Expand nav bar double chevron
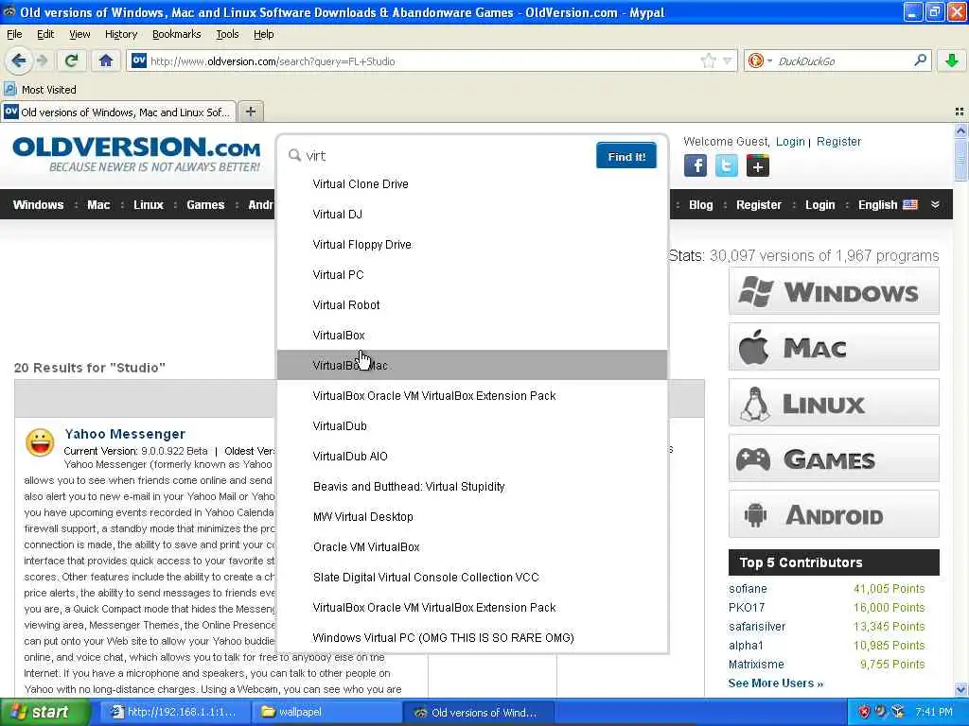 [x=935, y=205]
